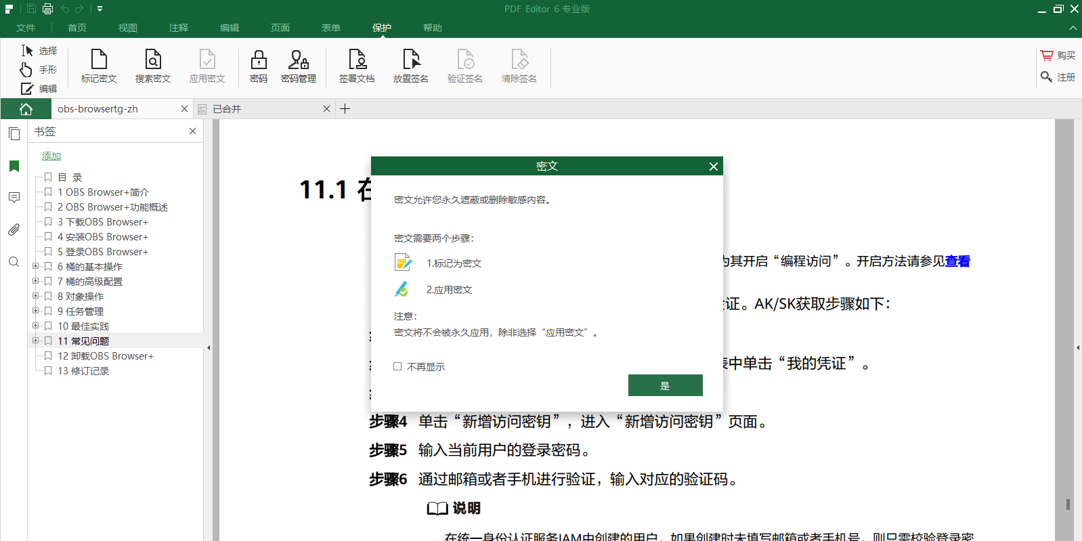Open the 搜索密文 tool
Screen dimensions: 1082x541
click(x=153, y=66)
